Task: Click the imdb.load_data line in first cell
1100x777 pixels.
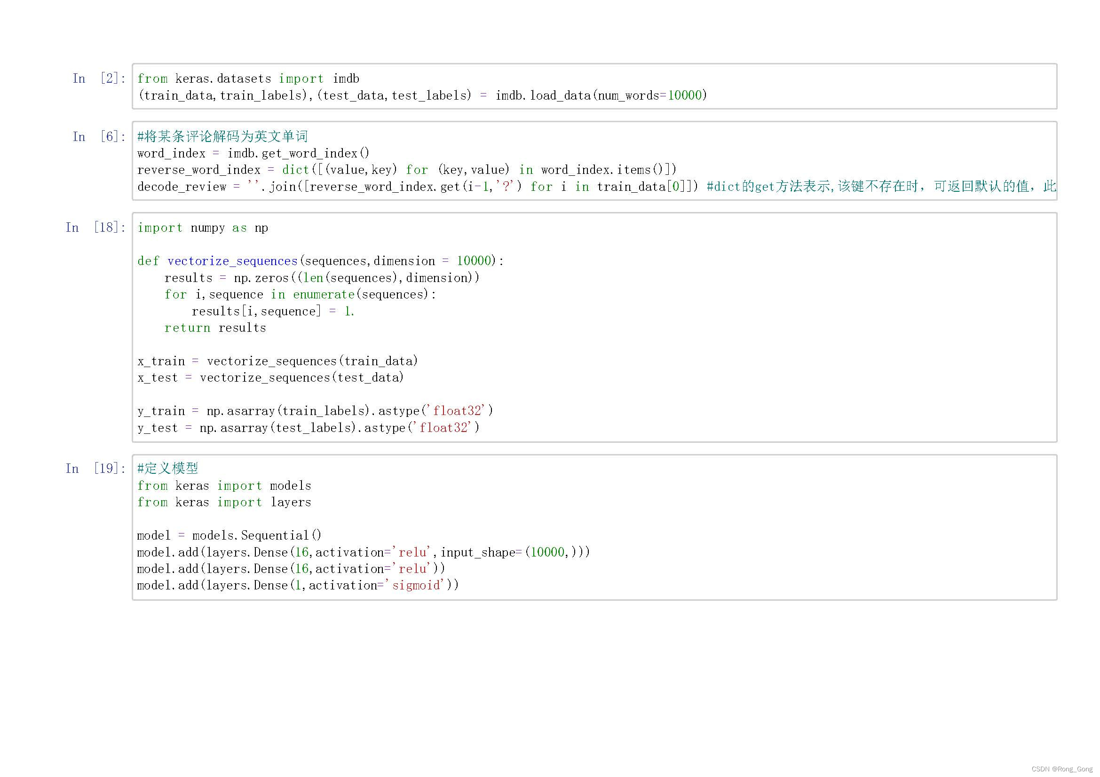Action: click(x=421, y=96)
